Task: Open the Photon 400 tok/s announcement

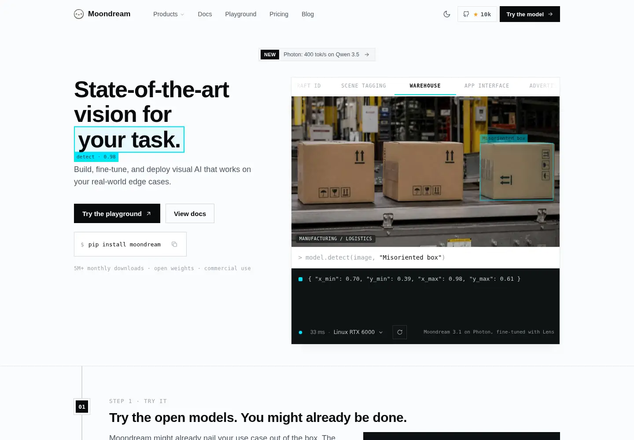Action: point(317,55)
